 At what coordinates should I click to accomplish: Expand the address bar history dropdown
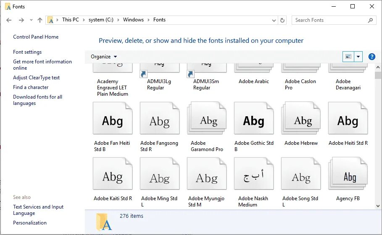(x=274, y=21)
